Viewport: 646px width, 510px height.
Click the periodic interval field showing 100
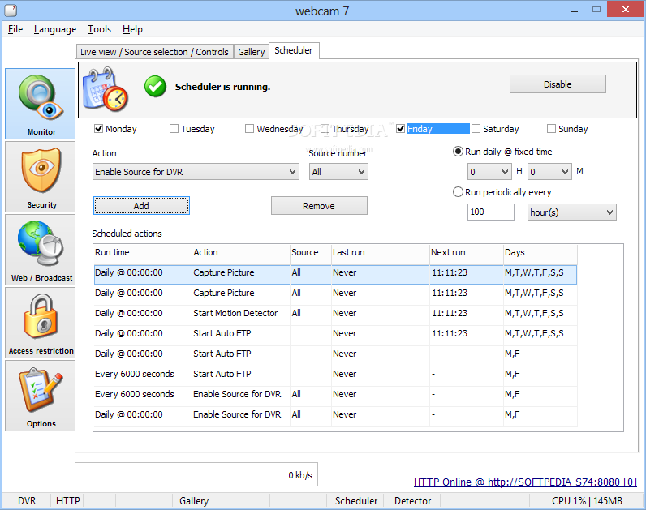coord(491,212)
